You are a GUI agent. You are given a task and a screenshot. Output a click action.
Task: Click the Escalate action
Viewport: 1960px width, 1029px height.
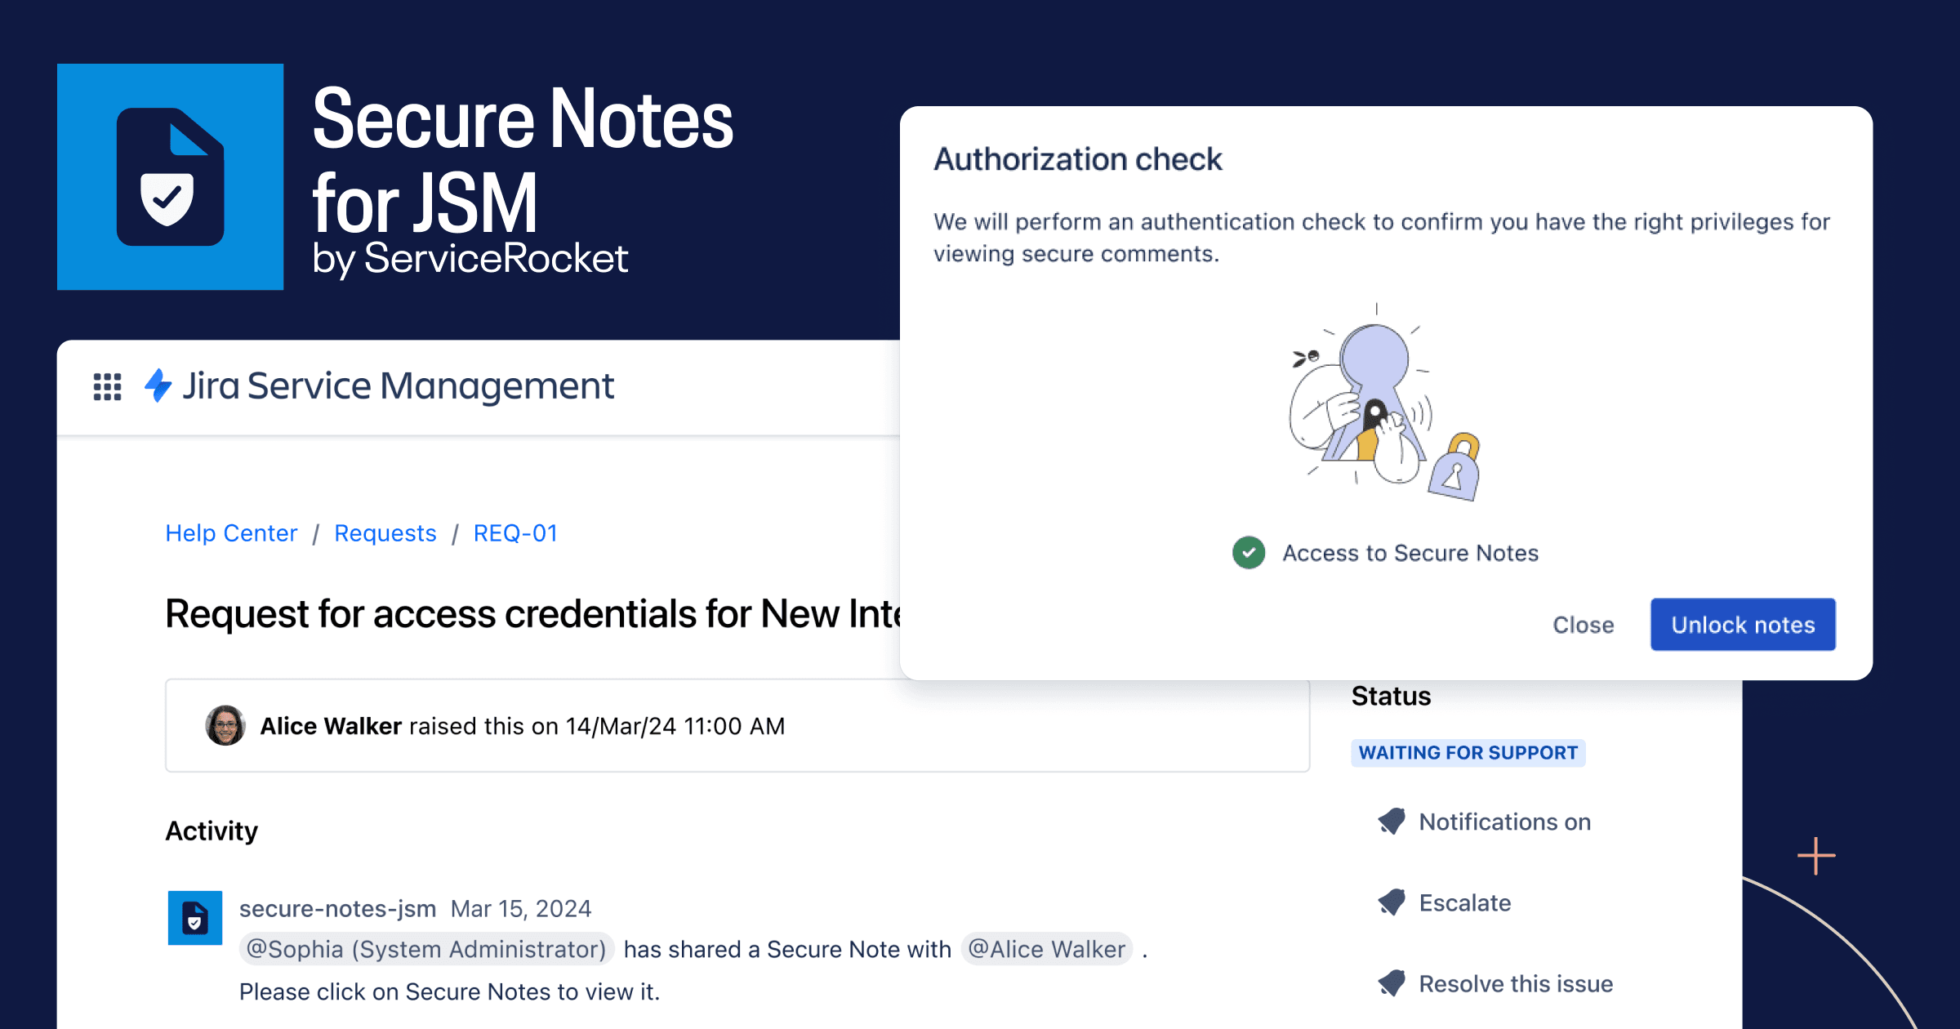[x=1465, y=902]
